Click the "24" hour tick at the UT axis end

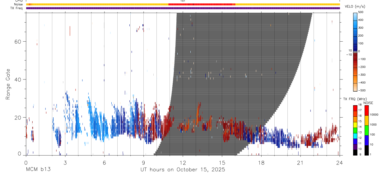[339, 162]
